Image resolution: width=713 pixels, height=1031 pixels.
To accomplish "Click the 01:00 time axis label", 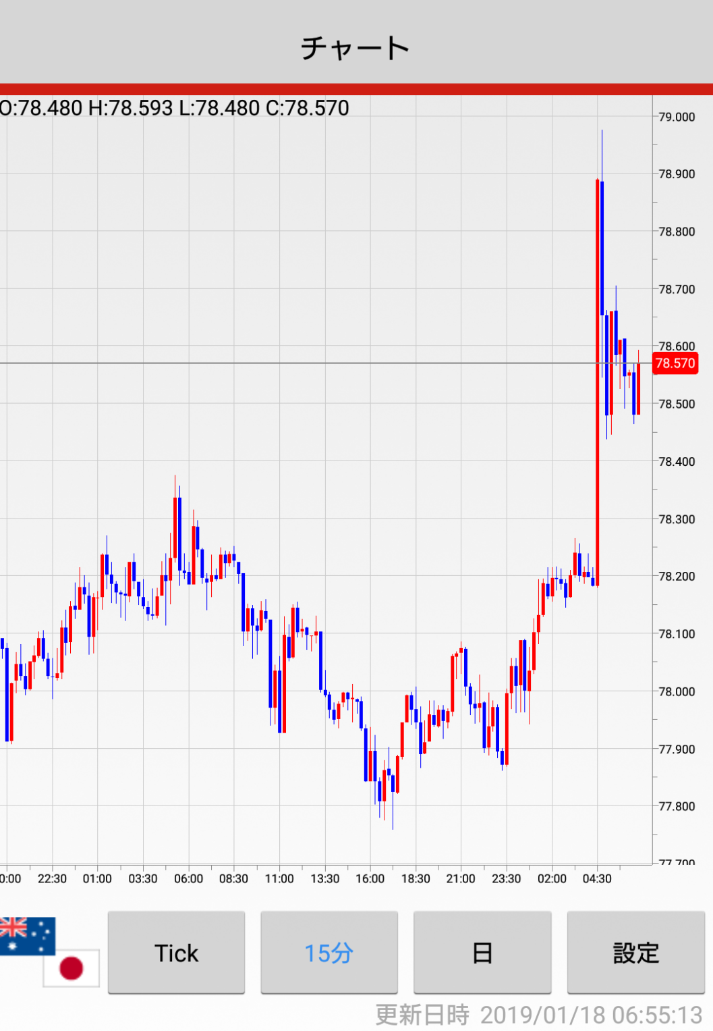I will (97, 878).
